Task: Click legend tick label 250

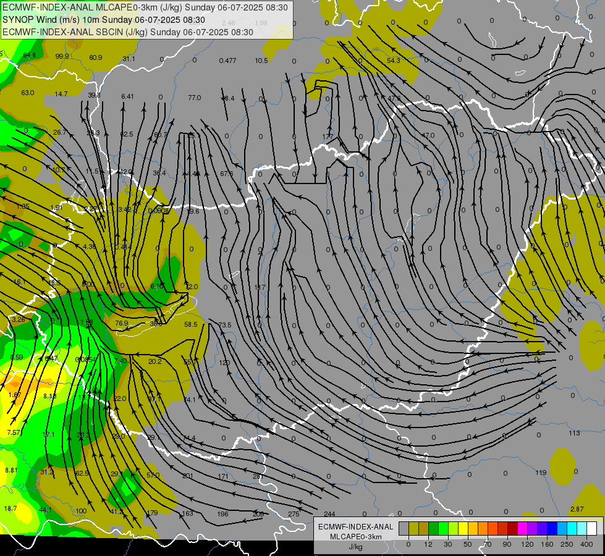Action: point(567,544)
